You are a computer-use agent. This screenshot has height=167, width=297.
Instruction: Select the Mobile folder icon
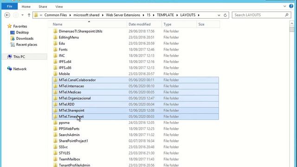[x=55, y=74]
